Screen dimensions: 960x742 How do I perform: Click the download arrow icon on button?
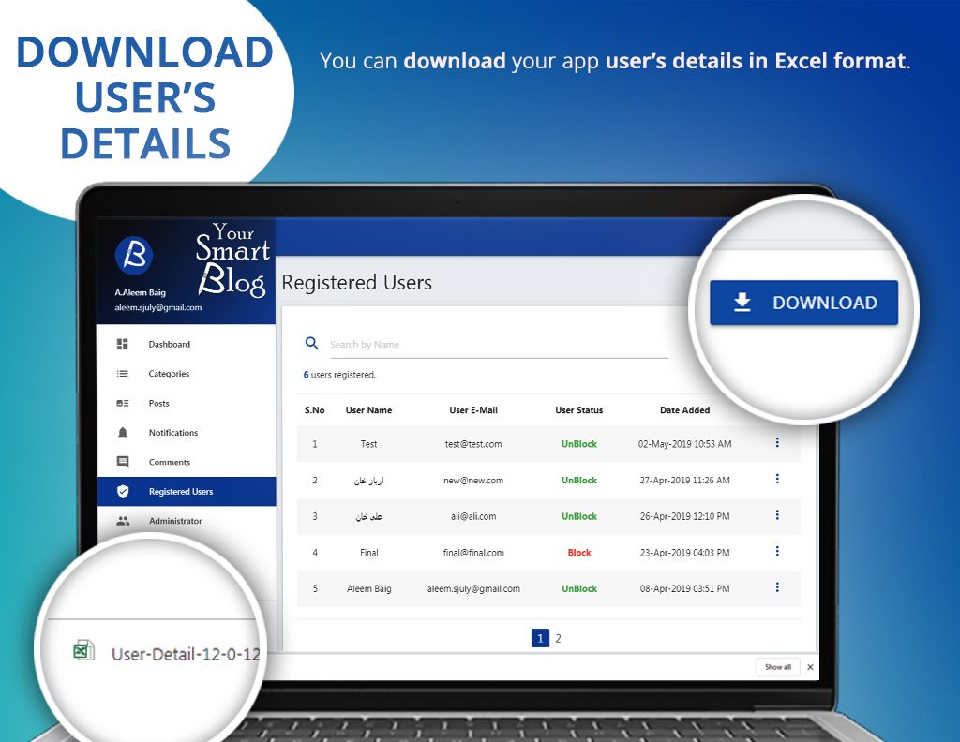(x=742, y=303)
